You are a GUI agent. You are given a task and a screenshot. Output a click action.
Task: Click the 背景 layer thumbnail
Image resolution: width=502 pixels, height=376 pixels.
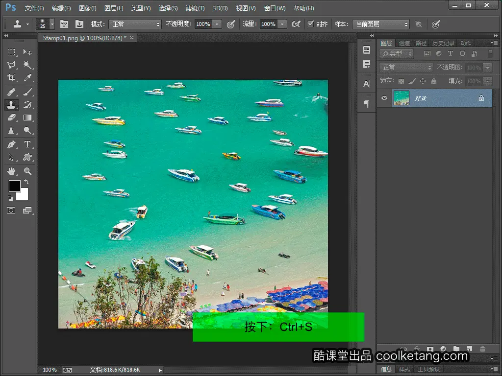(x=401, y=98)
